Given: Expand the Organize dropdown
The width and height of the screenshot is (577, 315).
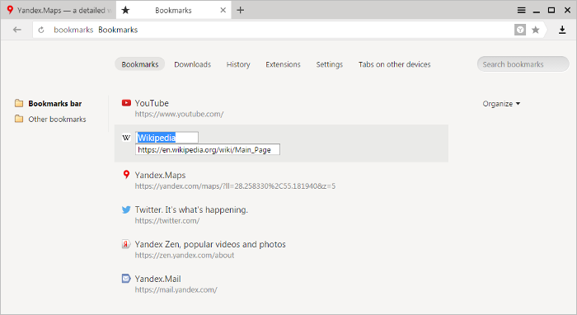Looking at the screenshot, I should pyautogui.click(x=501, y=104).
